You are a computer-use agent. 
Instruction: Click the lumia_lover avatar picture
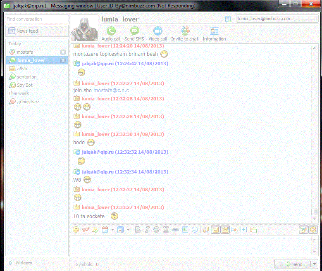pos(84,29)
